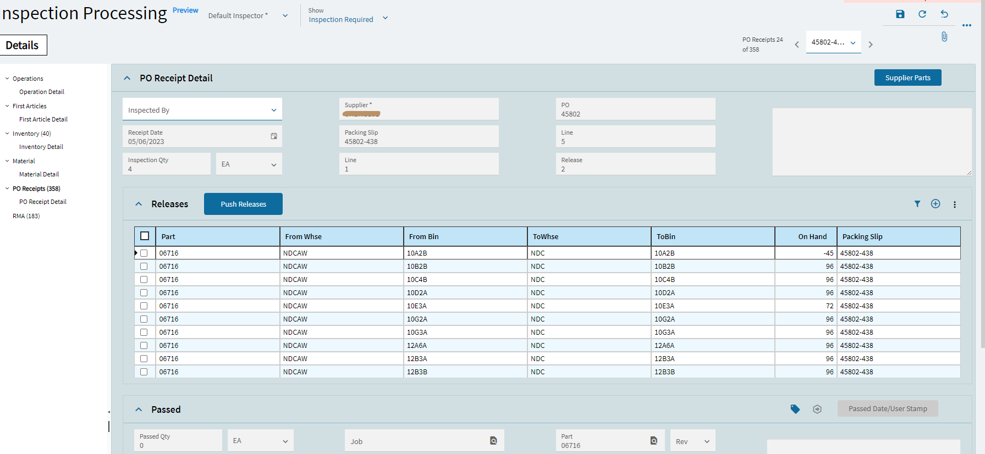The image size is (985, 454).
Task: Click the On Hand cell showing -45
Action: (806, 253)
